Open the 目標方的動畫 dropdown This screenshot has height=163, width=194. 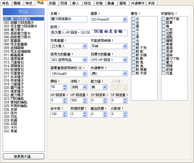[x=109, y=60]
